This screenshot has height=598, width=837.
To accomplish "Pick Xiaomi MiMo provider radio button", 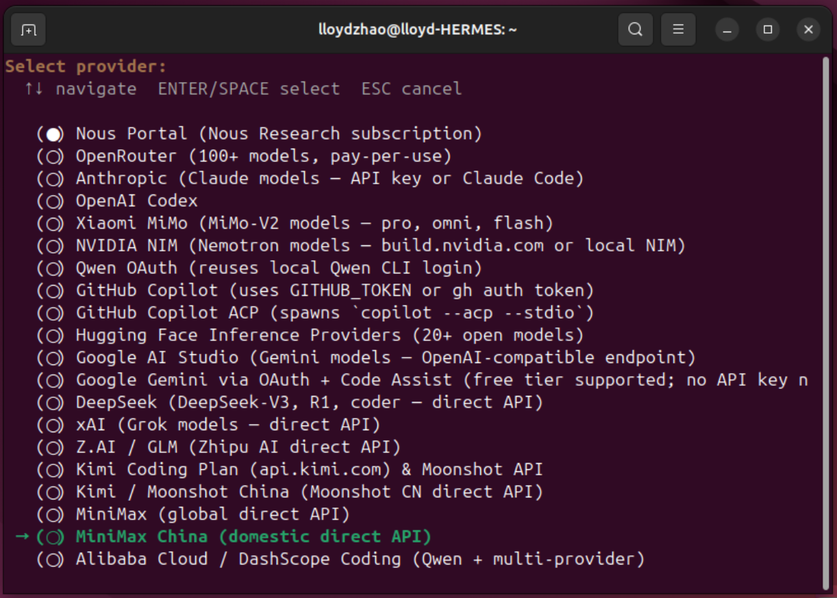I will pos(51,223).
